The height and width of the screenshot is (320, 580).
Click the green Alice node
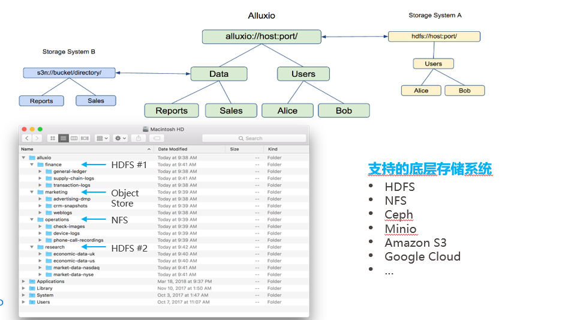(x=287, y=110)
